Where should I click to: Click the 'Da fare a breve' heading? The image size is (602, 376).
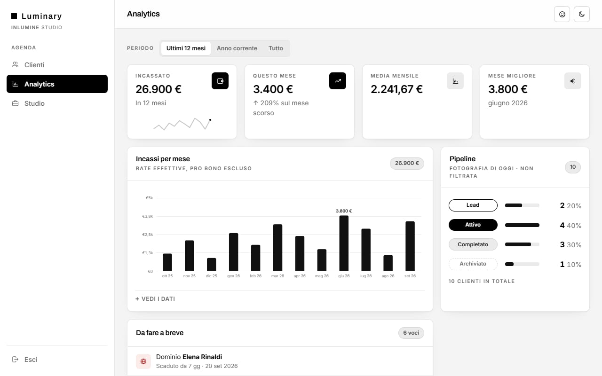coord(160,333)
